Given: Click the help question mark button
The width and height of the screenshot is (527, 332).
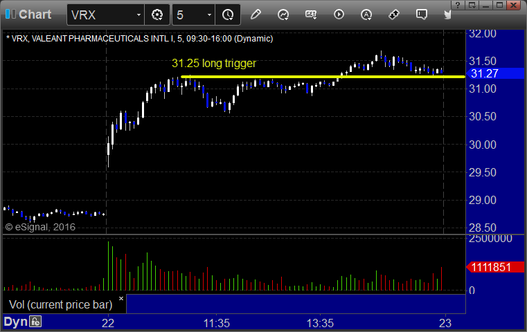Looking at the screenshot, I should click(458, 6).
